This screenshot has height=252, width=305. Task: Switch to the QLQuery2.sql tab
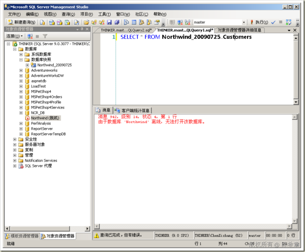[126, 30]
